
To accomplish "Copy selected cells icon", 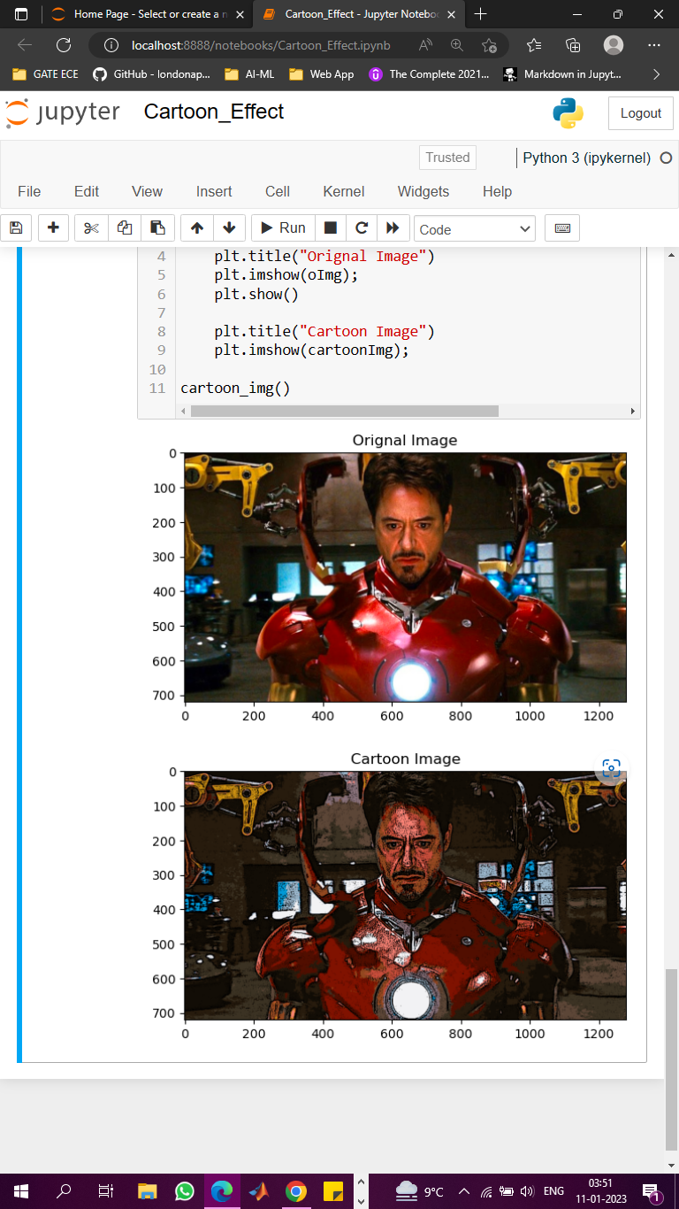I will click(125, 228).
